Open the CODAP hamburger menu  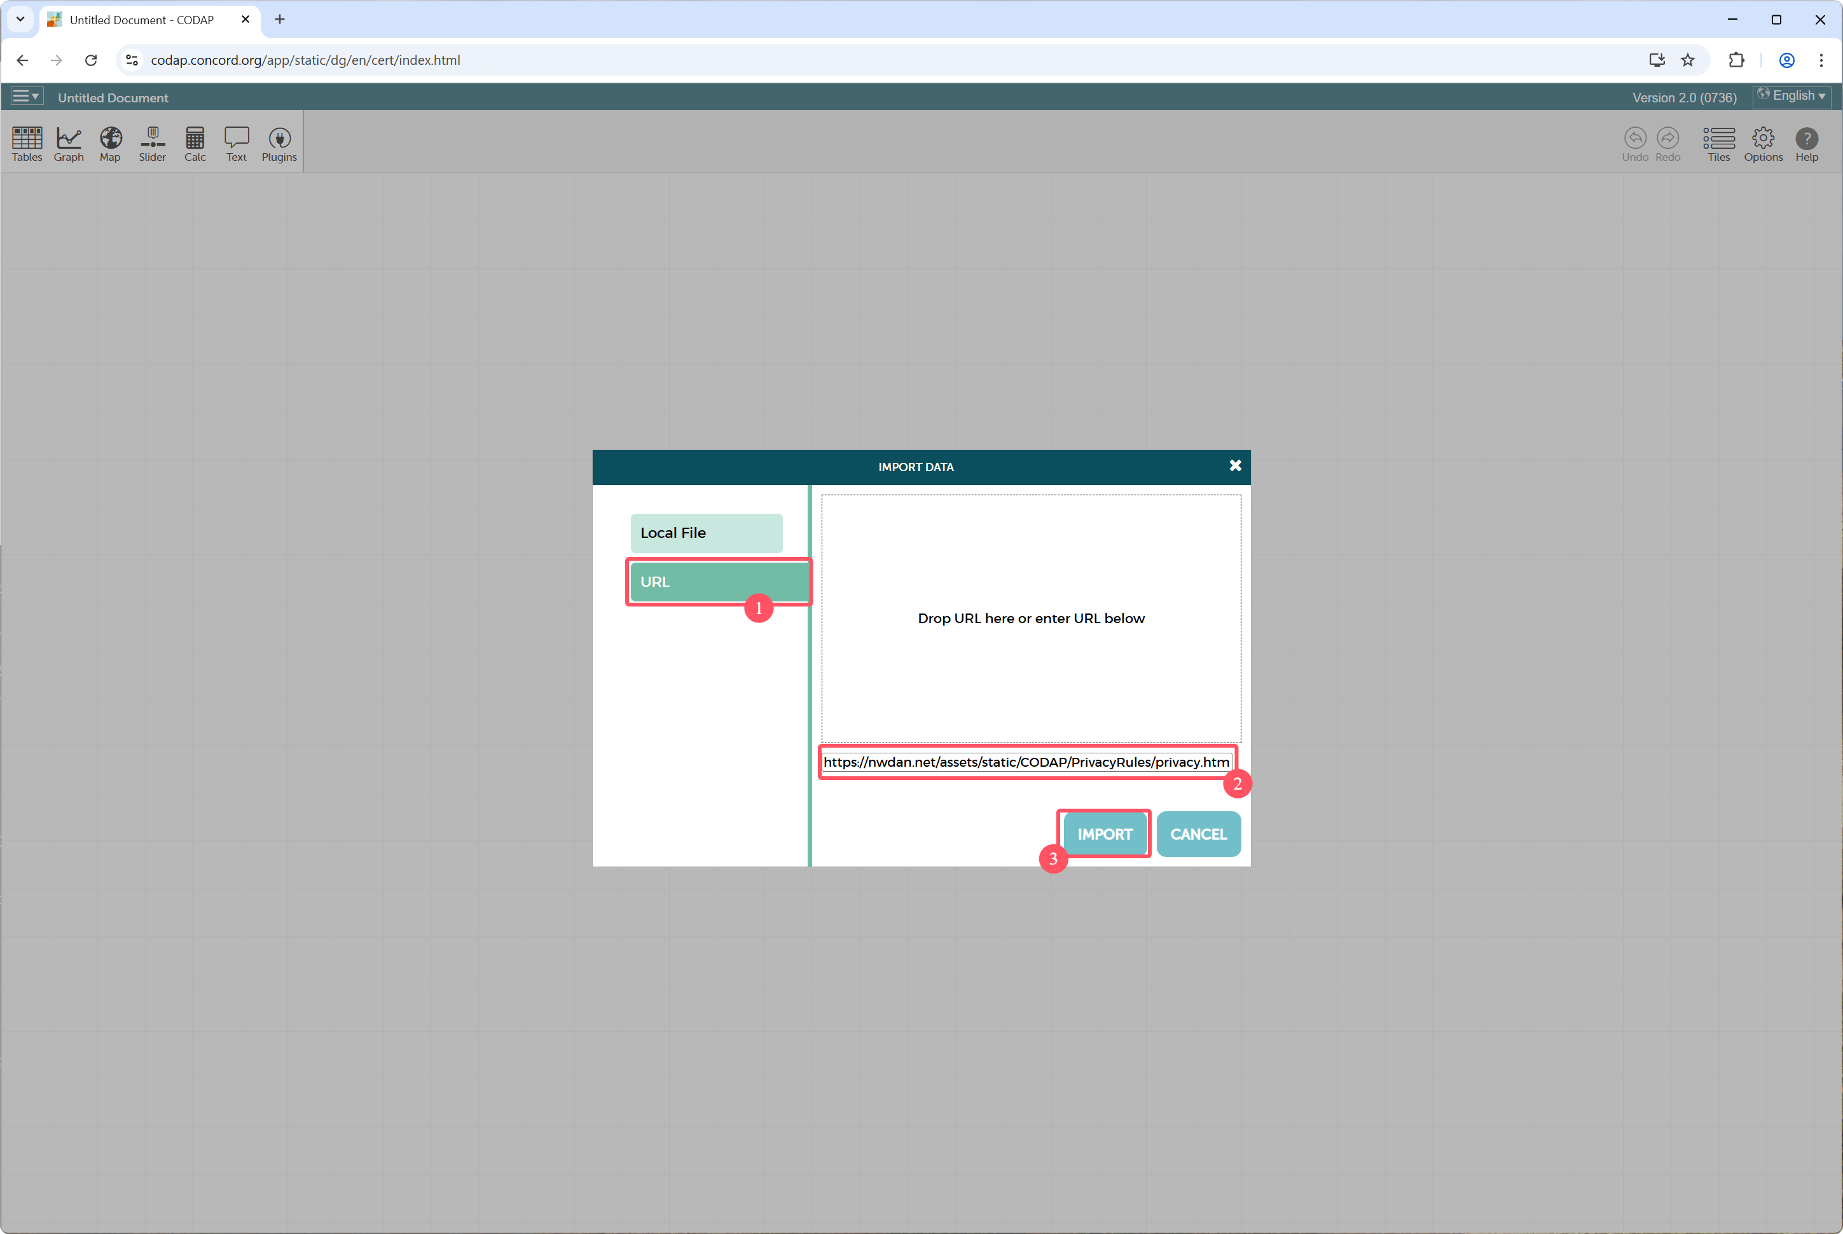26,96
